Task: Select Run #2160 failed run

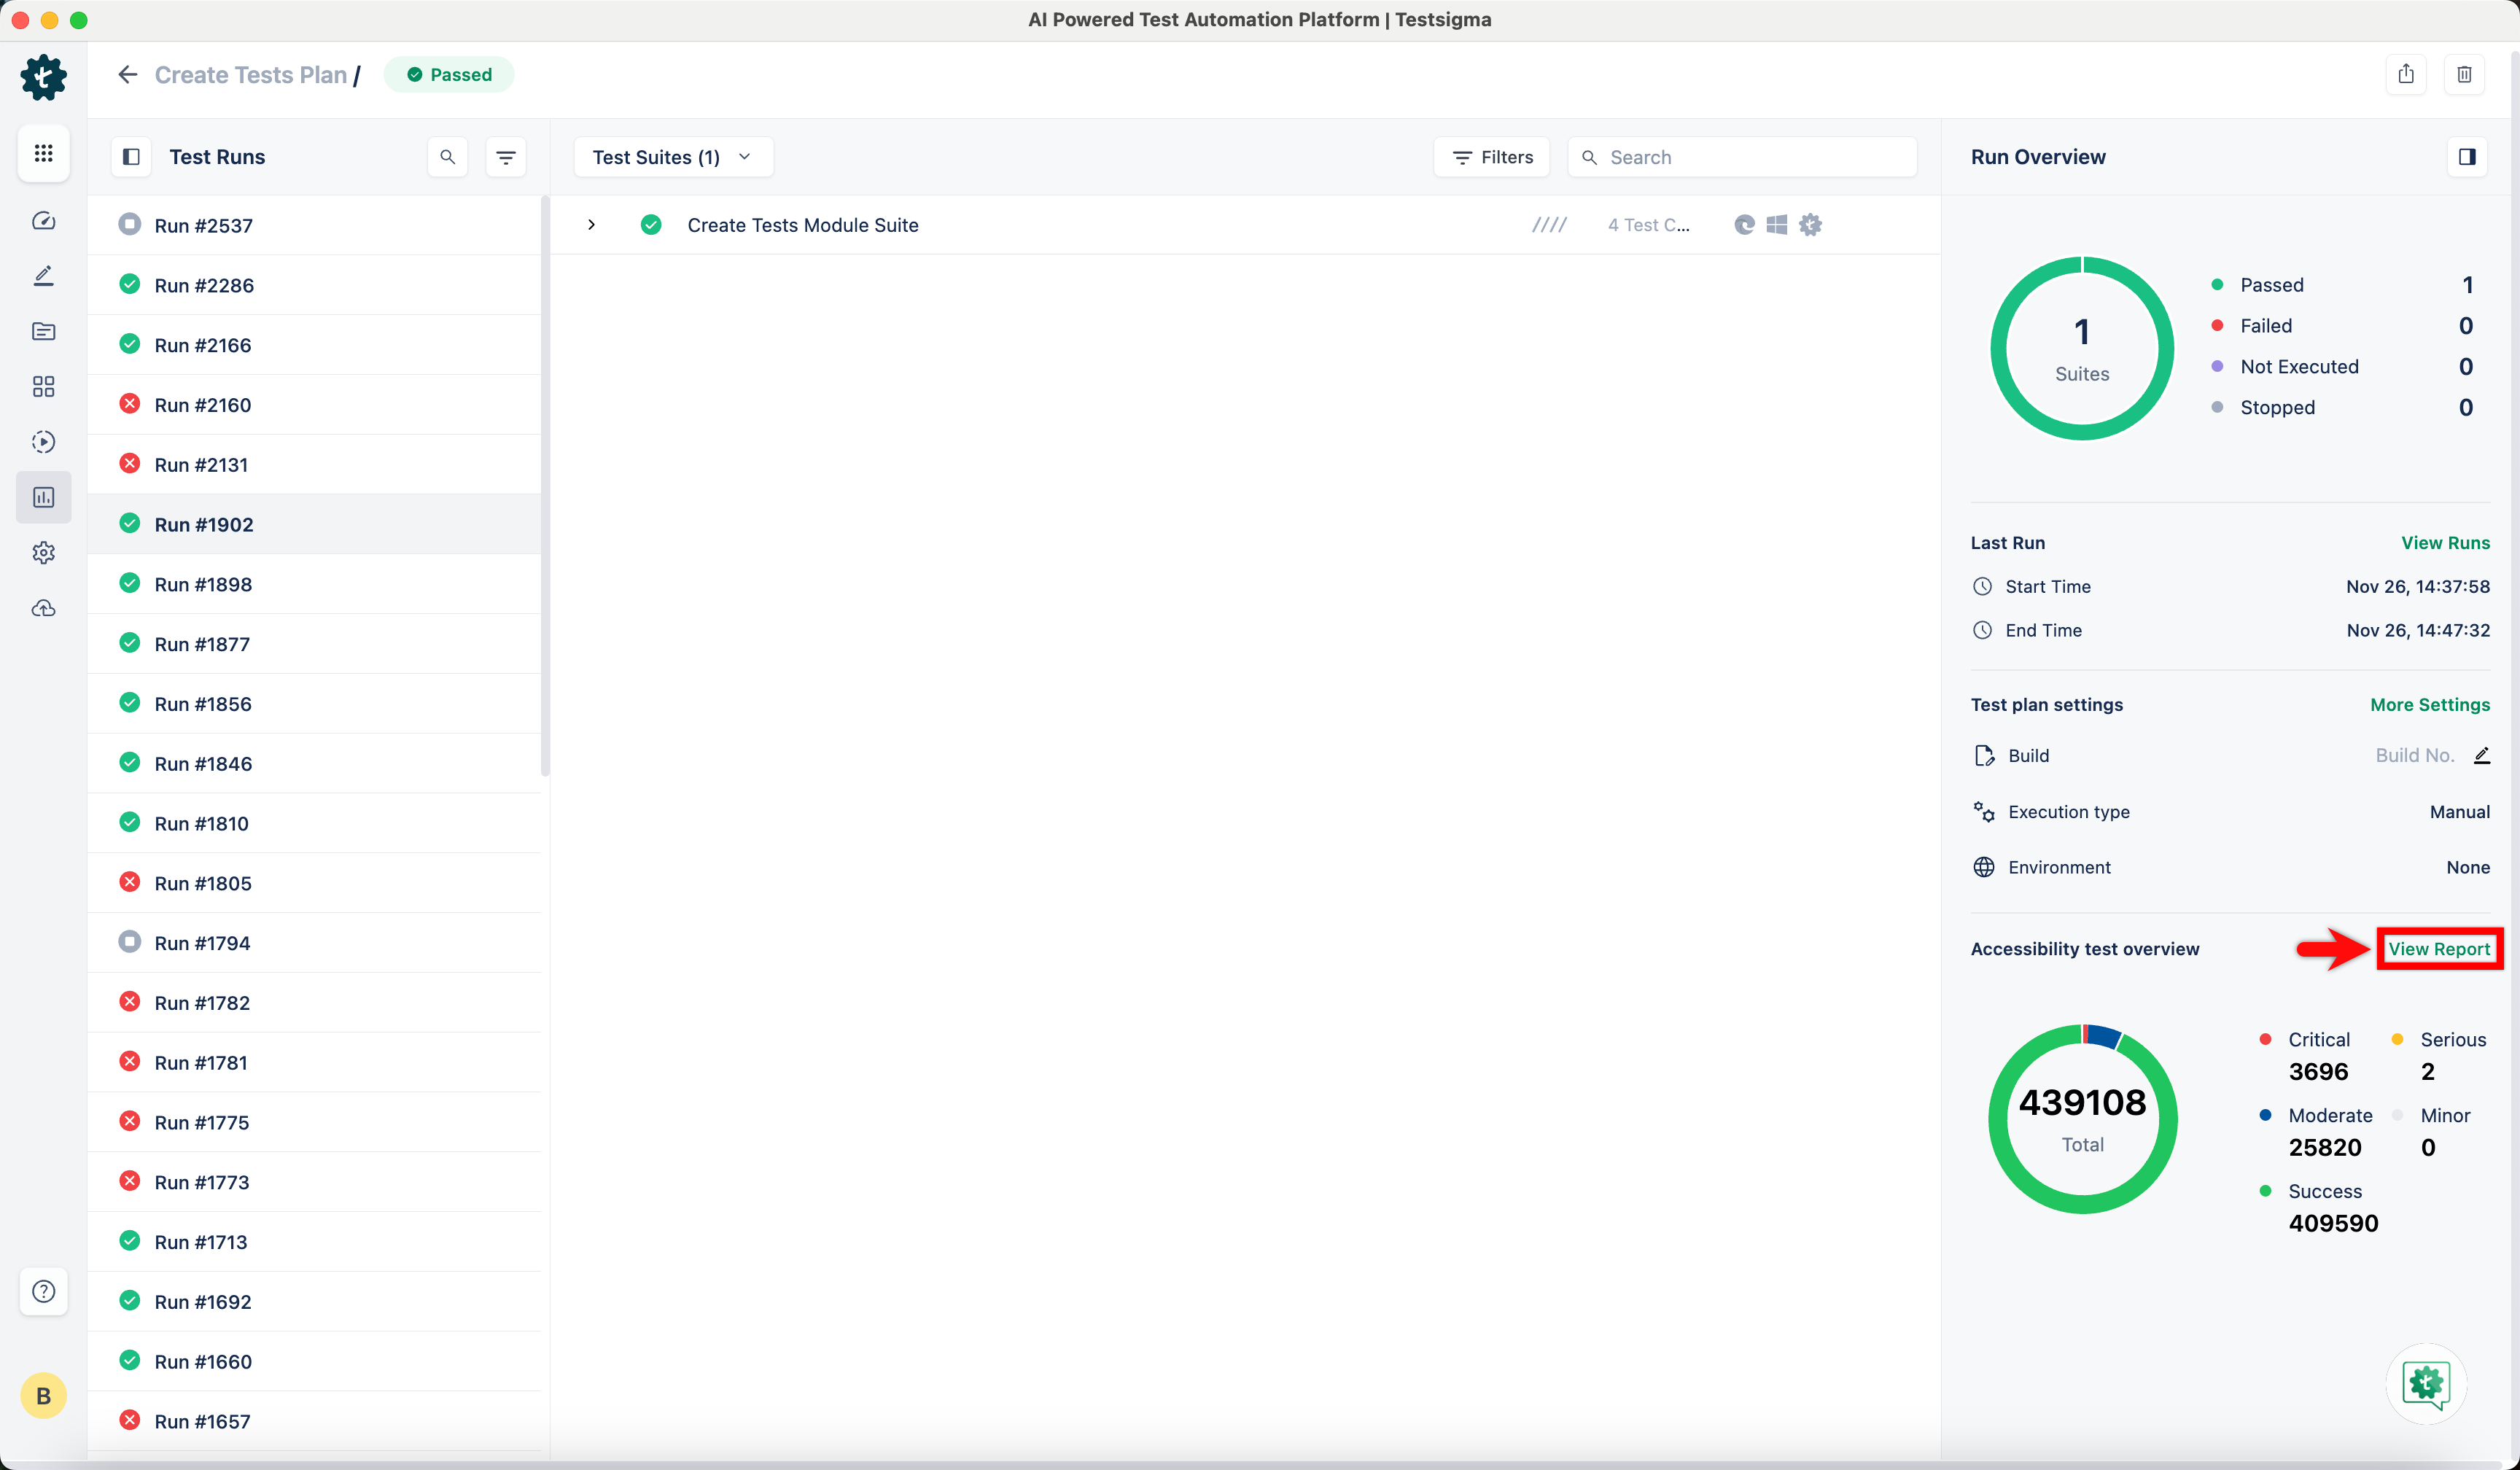Action: tap(203, 405)
